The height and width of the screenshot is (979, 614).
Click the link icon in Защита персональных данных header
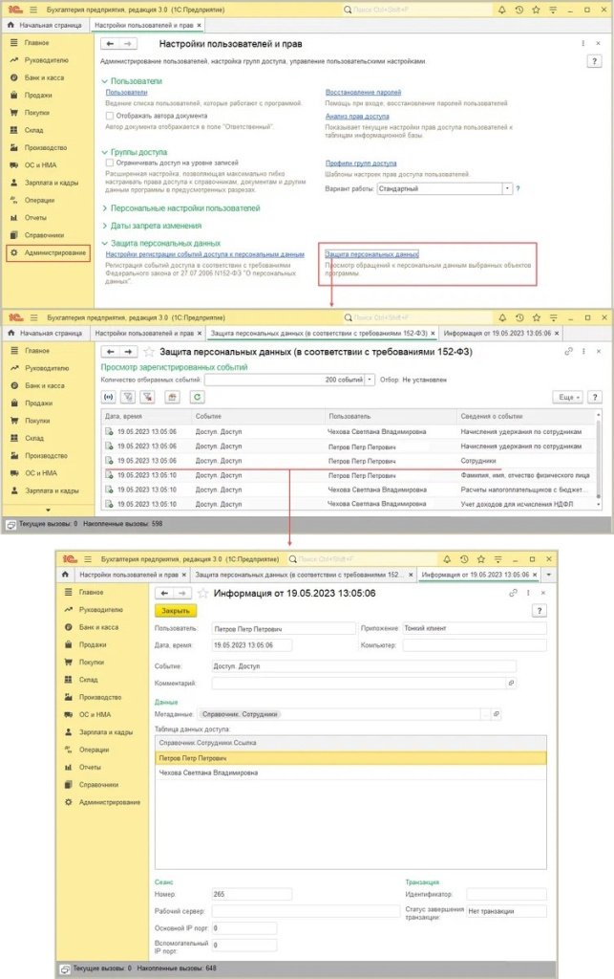tap(569, 352)
